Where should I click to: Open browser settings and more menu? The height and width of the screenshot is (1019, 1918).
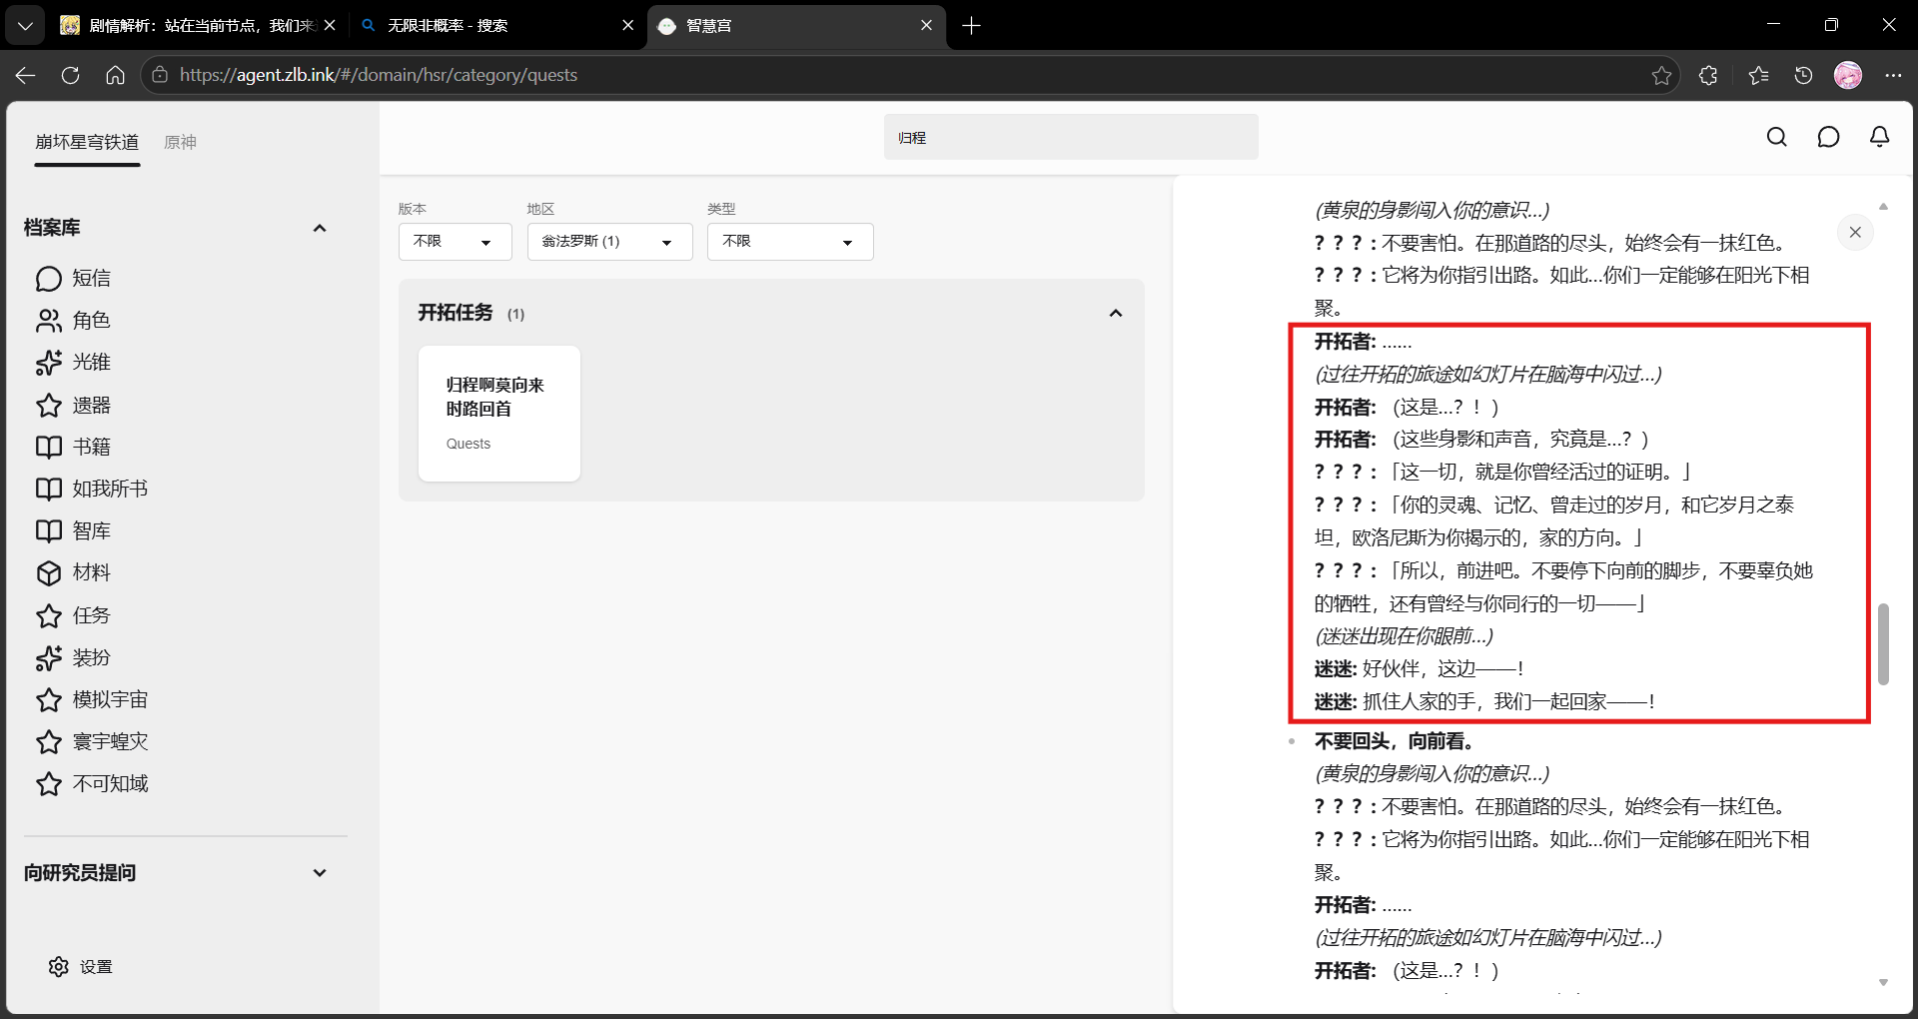(1893, 75)
